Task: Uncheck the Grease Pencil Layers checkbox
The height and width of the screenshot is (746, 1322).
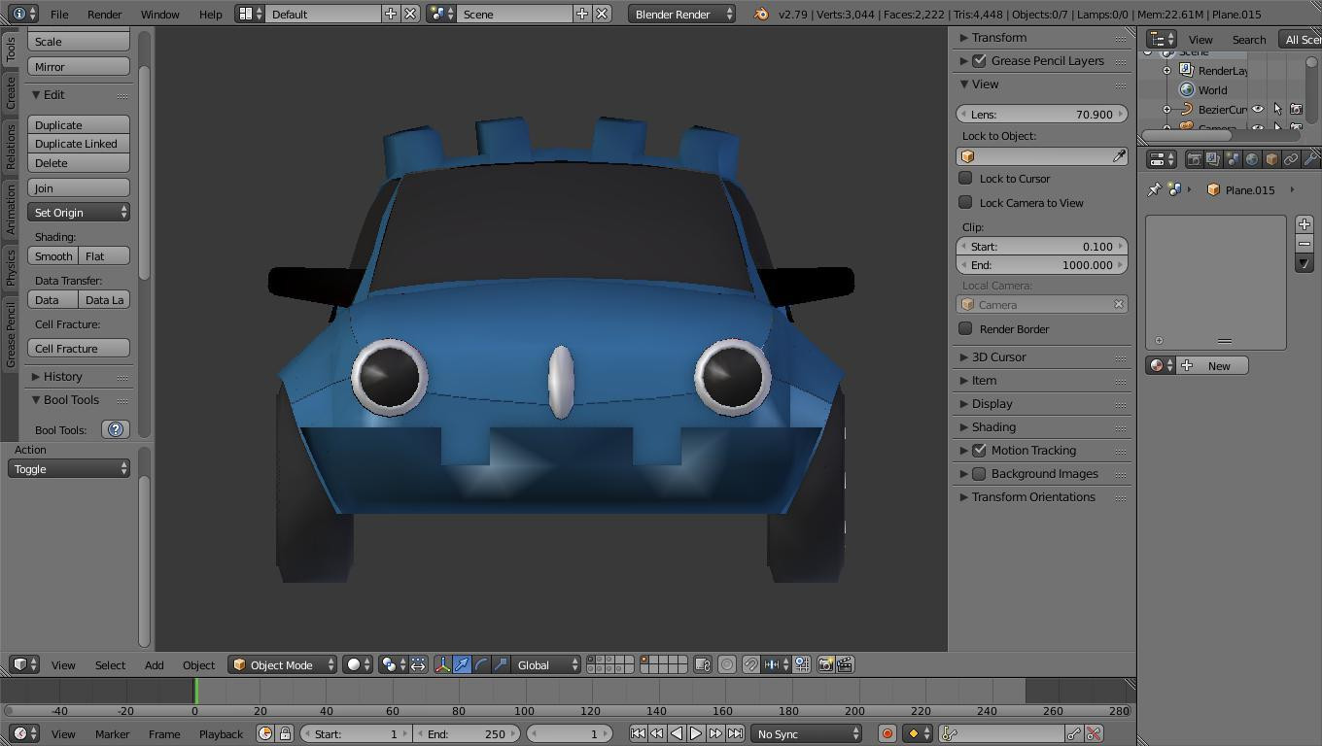Action: tap(979, 60)
